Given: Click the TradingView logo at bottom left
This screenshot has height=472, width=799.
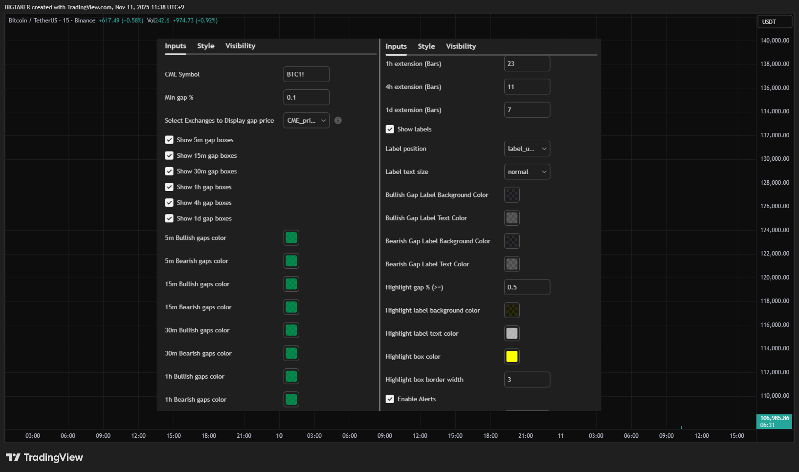Looking at the screenshot, I should point(44,457).
